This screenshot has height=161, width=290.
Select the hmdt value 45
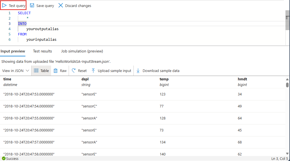(x=240, y=130)
